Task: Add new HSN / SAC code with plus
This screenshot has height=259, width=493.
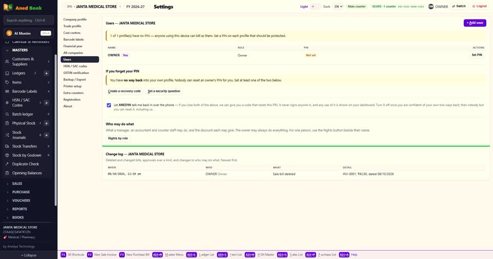Action: pyautogui.click(x=46, y=103)
